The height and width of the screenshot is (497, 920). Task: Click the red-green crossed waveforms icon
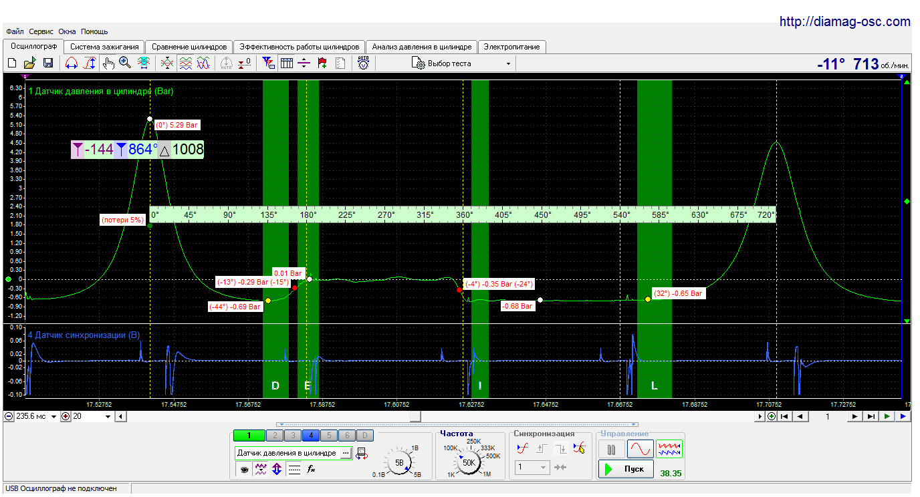[167, 63]
